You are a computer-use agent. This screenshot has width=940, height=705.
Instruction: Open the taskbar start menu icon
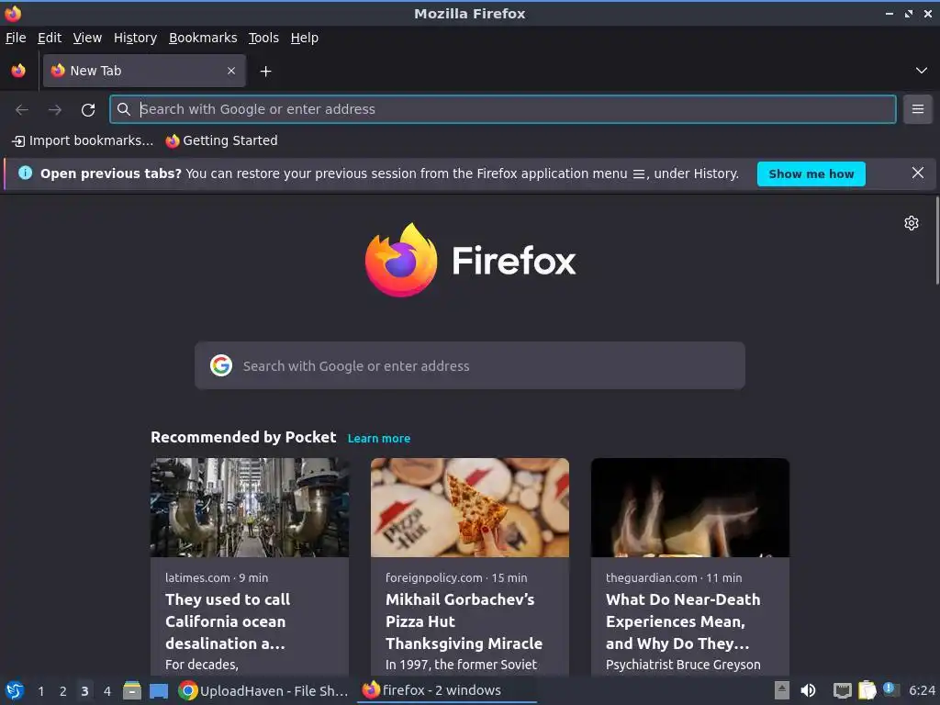15,690
